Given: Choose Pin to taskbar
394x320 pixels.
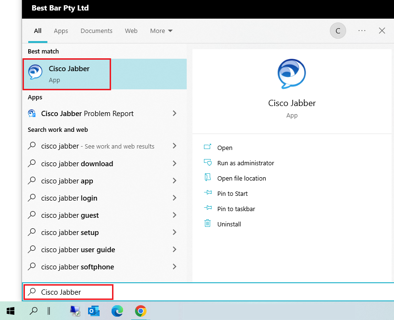Looking at the screenshot, I should (x=236, y=209).
